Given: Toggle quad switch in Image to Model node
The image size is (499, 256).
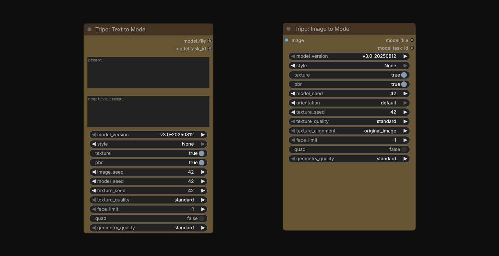Looking at the screenshot, I should pyautogui.click(x=404, y=149).
